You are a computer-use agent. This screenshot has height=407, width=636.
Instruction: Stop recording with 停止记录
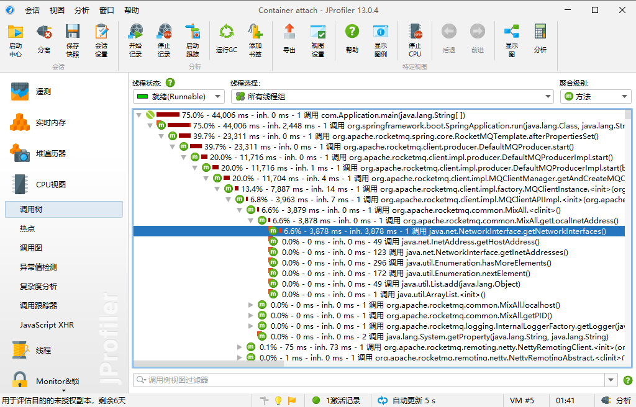[164, 41]
